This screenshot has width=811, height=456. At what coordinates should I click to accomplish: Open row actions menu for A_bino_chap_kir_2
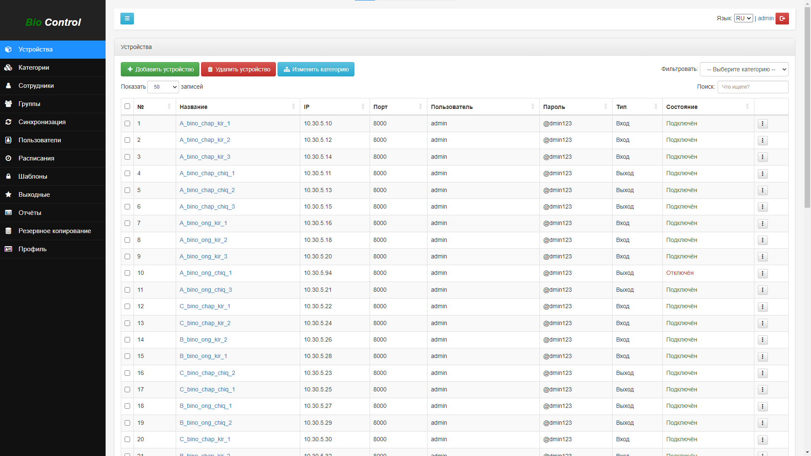click(763, 140)
